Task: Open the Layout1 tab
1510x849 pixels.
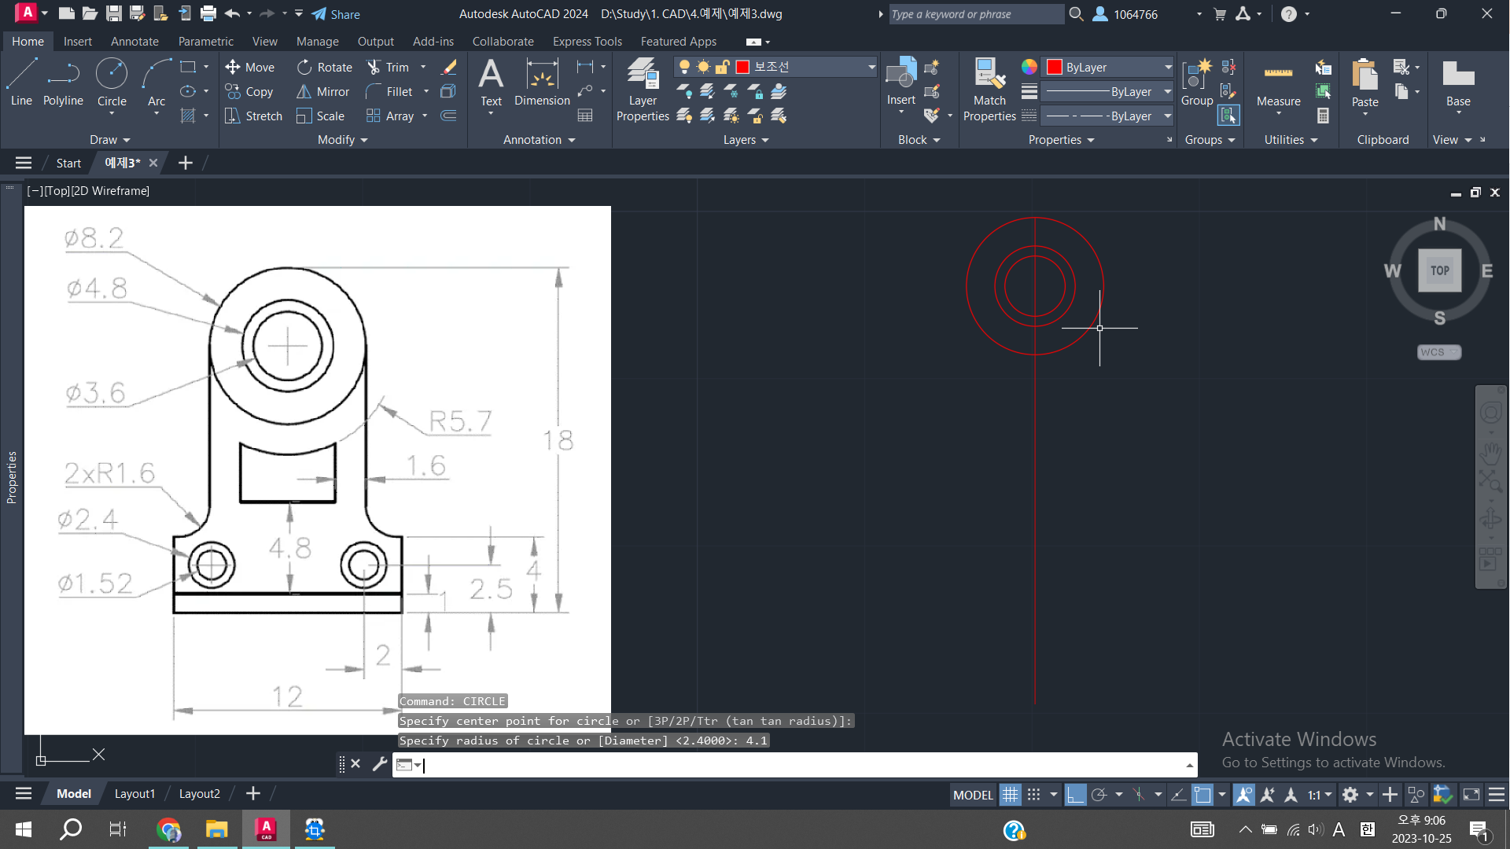Action: [x=134, y=794]
